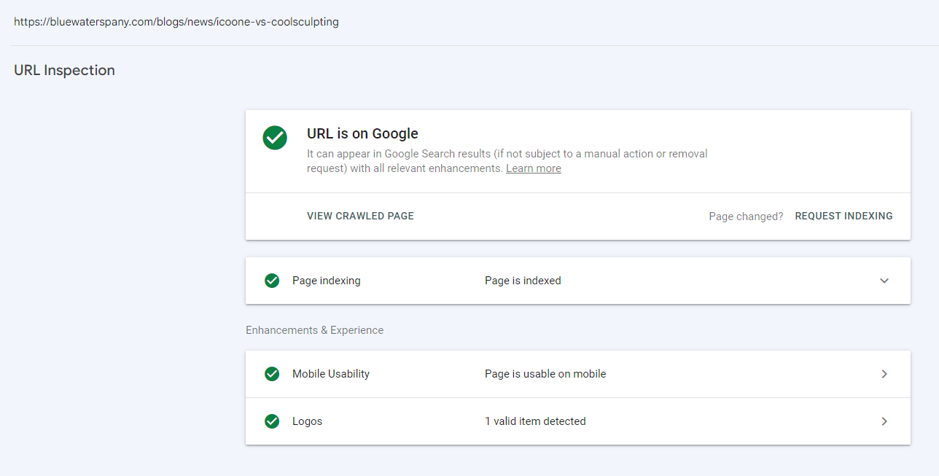
Task: Click REQUEST INDEXING button
Action: pos(843,216)
